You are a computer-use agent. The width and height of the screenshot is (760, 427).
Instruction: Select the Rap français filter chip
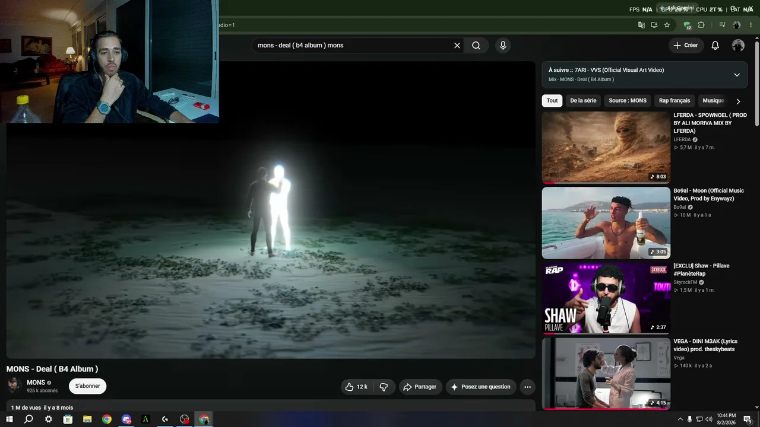pos(674,101)
